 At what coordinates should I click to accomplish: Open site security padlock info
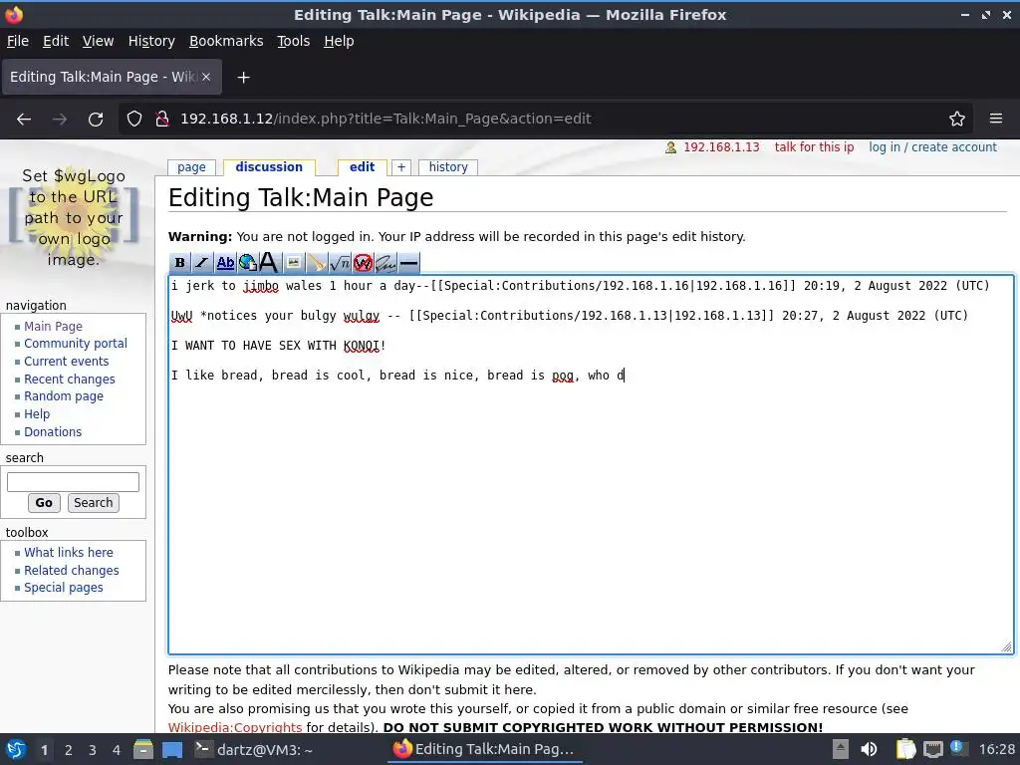pyautogui.click(x=162, y=120)
